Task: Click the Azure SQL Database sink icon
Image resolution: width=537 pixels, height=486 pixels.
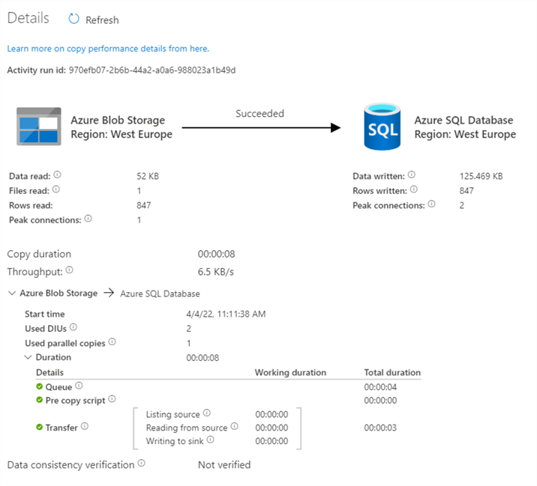Action: tap(382, 127)
